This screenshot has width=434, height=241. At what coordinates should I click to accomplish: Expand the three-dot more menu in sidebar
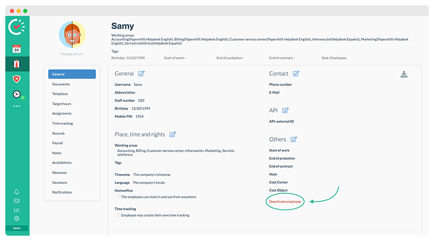tap(16, 106)
